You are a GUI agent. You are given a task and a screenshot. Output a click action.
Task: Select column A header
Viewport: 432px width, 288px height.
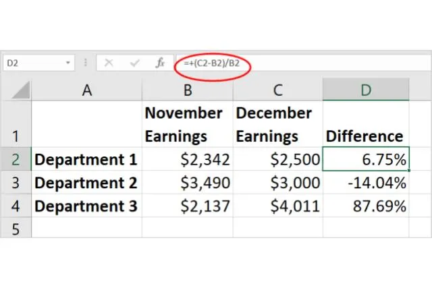(86, 90)
